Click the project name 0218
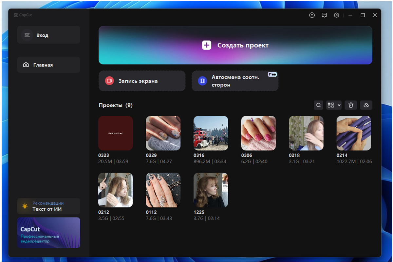The width and height of the screenshot is (393, 262). point(294,155)
